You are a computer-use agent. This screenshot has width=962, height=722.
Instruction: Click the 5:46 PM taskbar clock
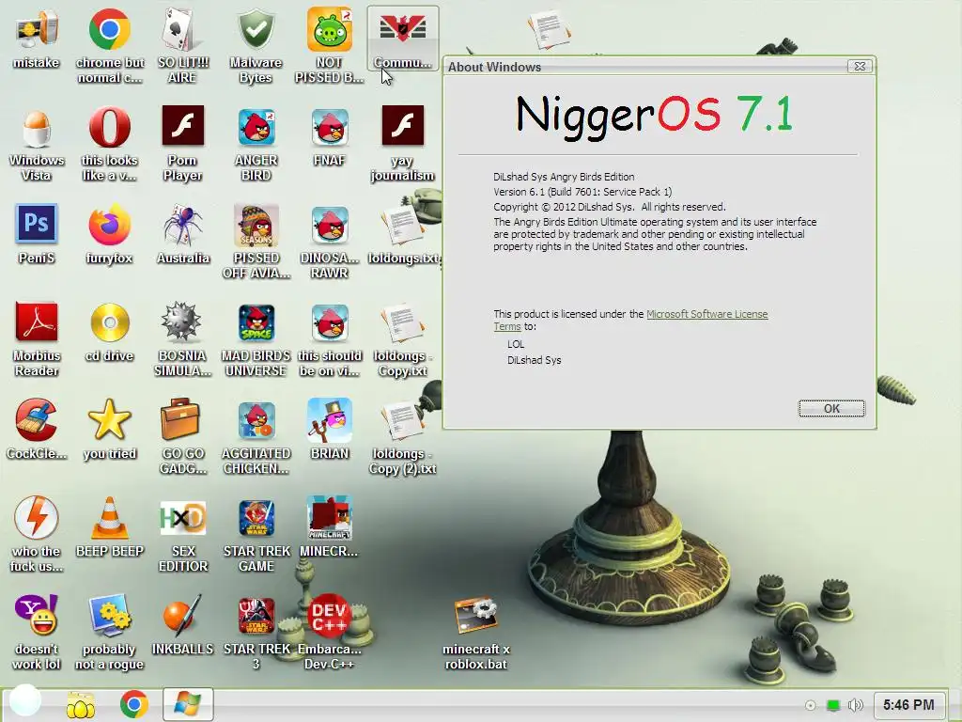tap(908, 705)
